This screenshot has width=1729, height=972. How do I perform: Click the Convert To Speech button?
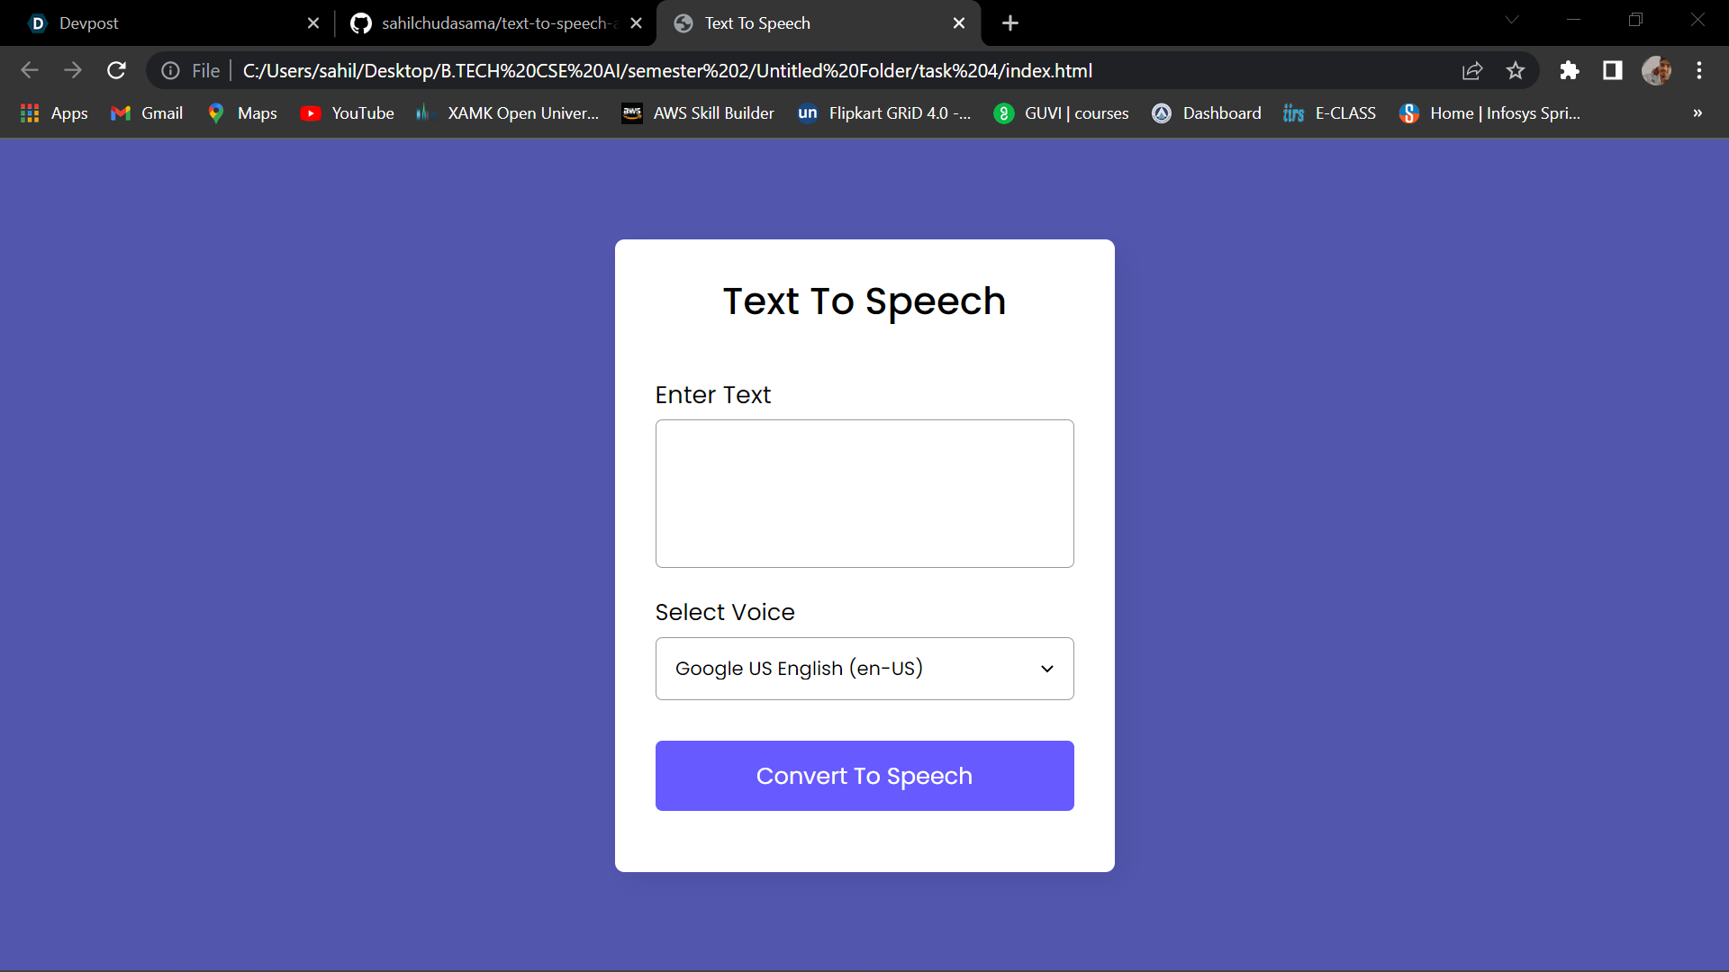(864, 775)
